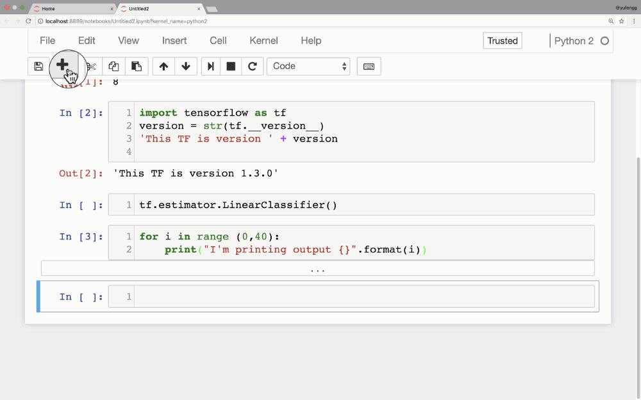Image resolution: width=641 pixels, height=400 pixels.
Task: Save the notebook with the floppy disk icon
Action: pyautogui.click(x=38, y=66)
